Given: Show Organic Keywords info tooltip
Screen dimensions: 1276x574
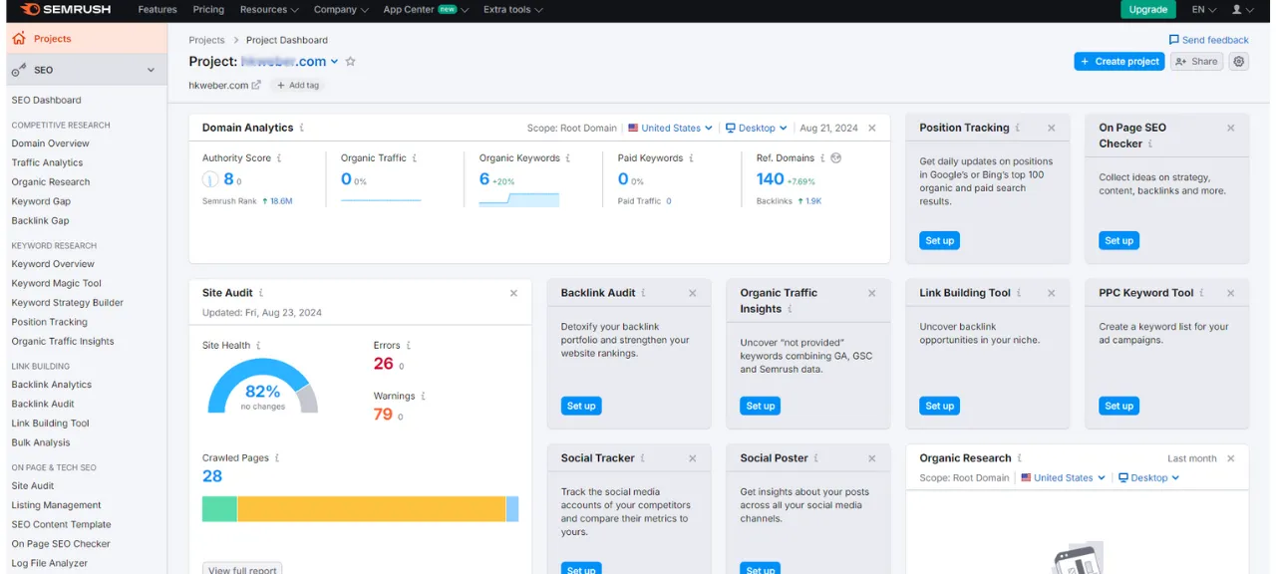Looking at the screenshot, I should 569,158.
